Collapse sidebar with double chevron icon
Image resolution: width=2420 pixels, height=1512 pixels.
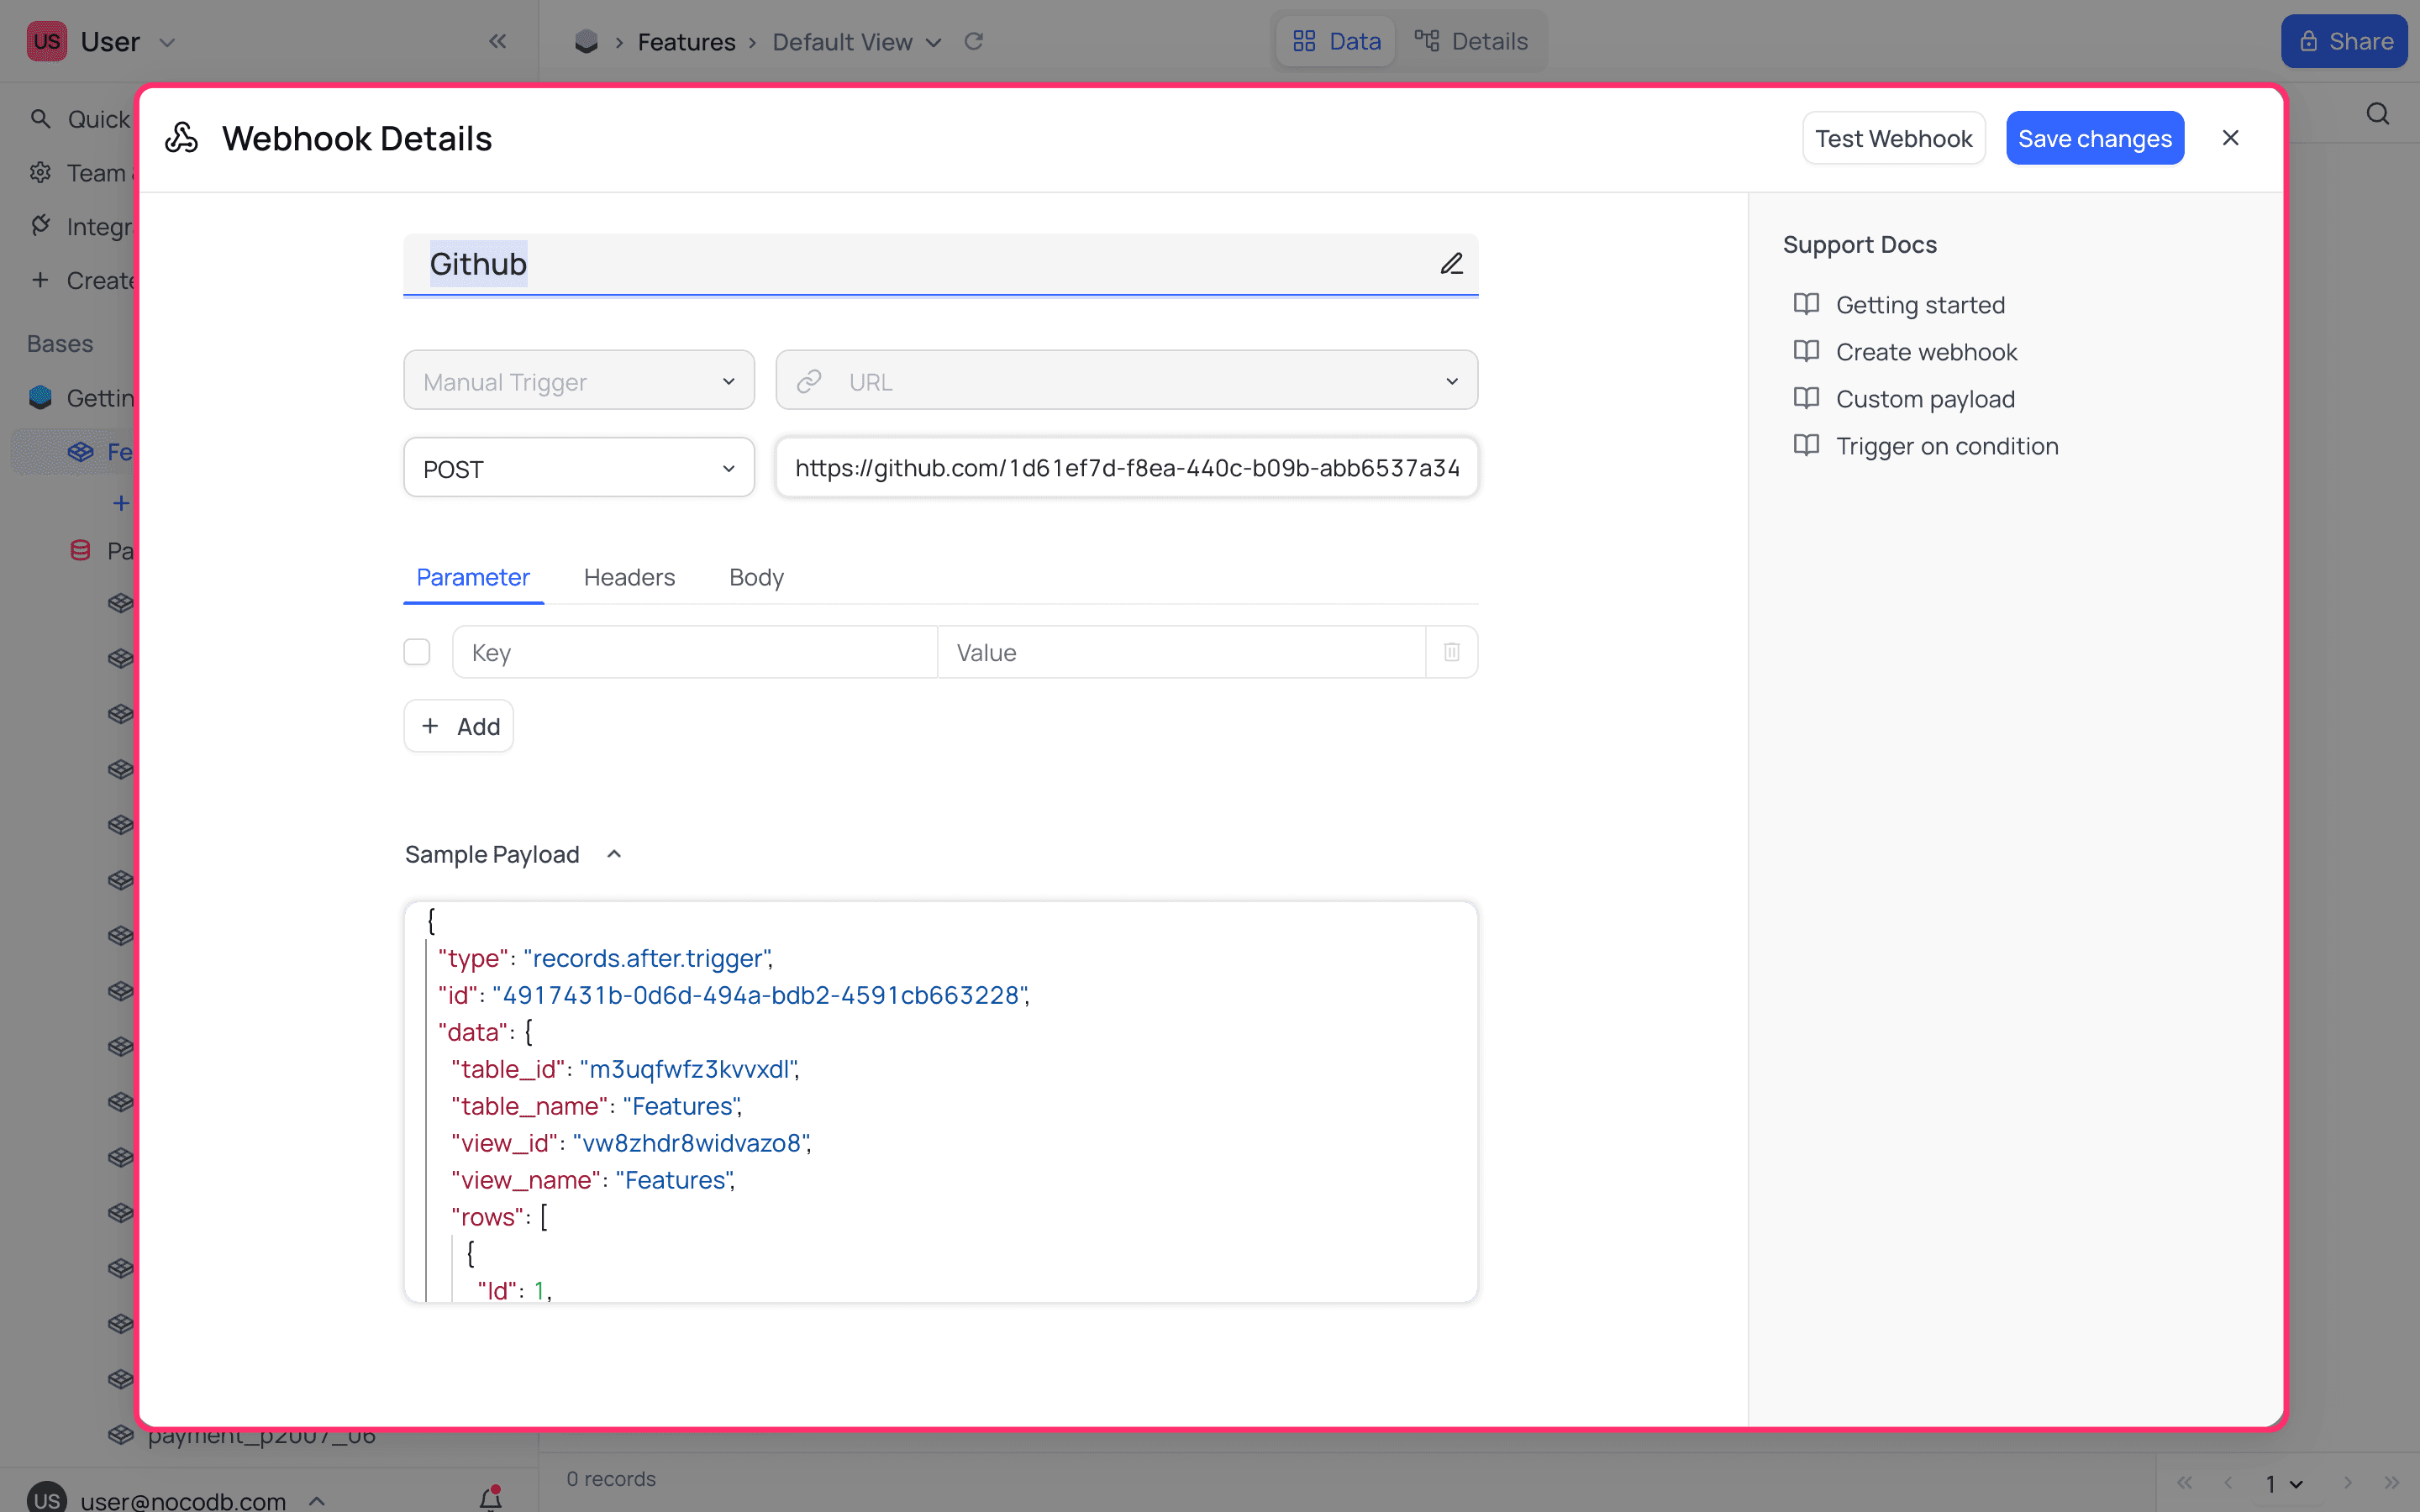497,41
